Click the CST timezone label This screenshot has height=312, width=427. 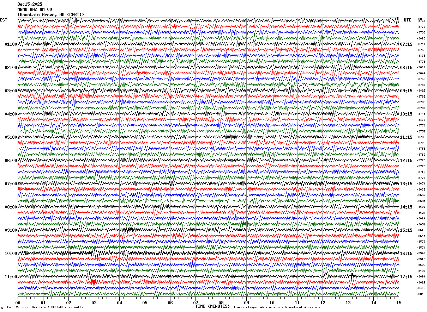click(4, 20)
